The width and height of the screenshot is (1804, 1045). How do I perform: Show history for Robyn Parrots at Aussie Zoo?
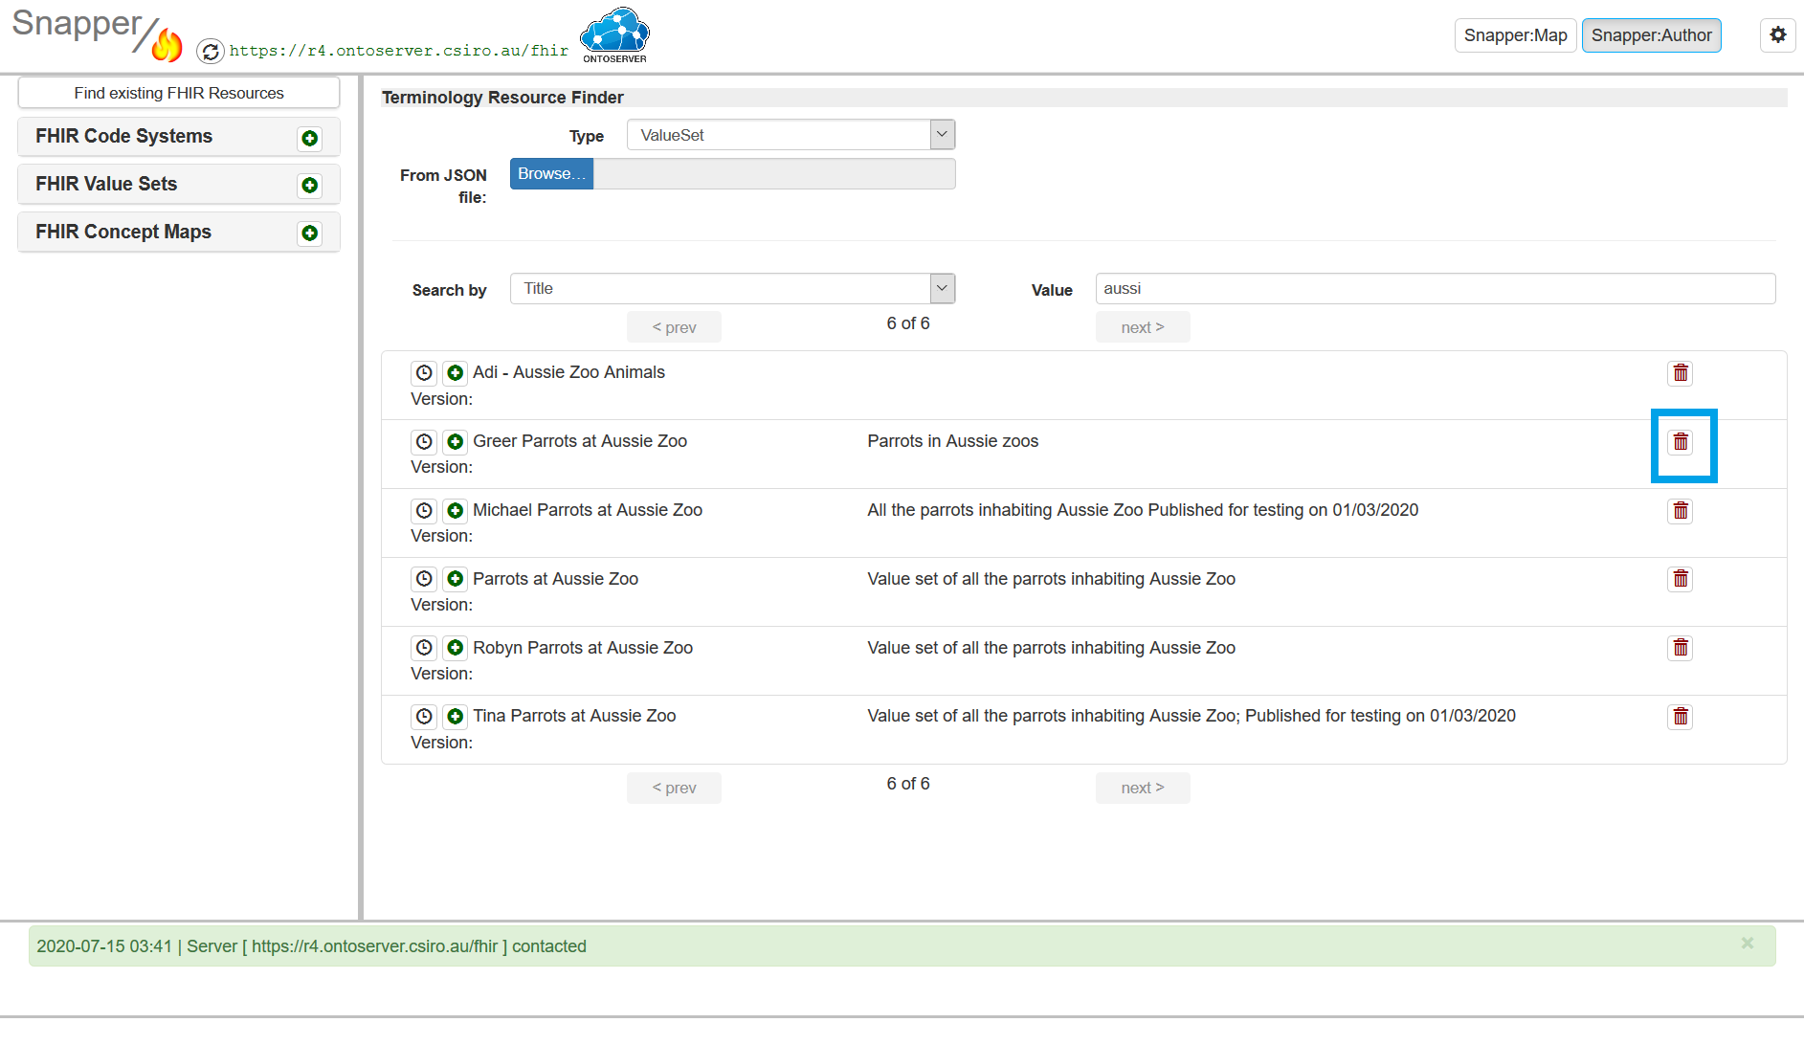click(424, 648)
